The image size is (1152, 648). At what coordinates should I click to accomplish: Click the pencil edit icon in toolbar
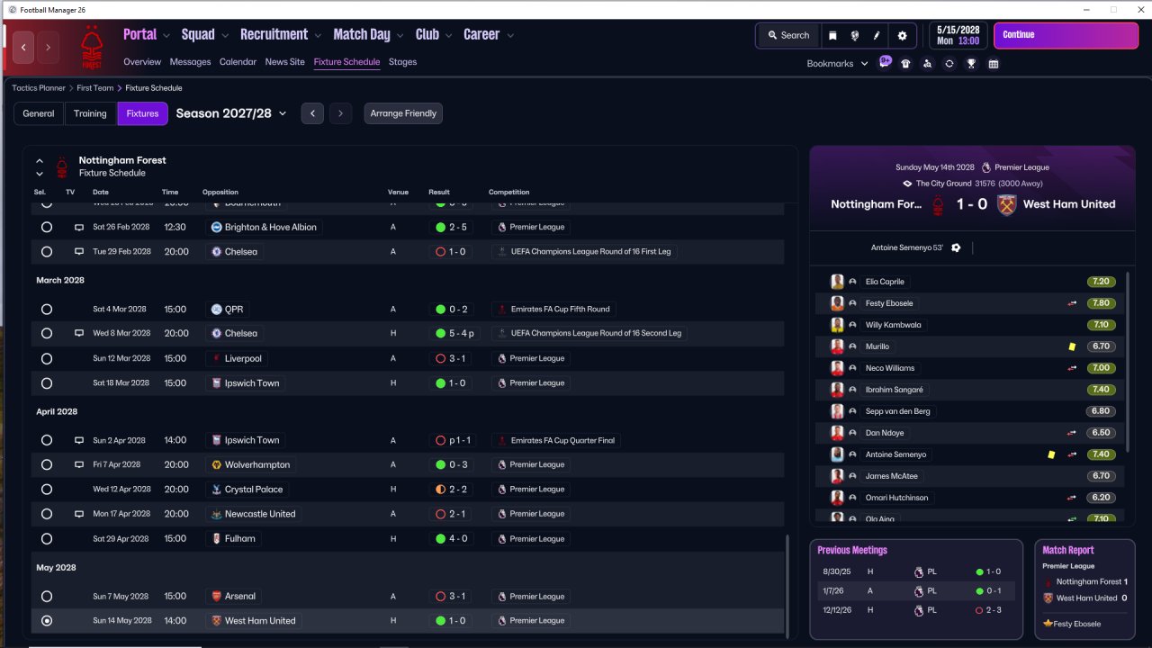pos(877,35)
